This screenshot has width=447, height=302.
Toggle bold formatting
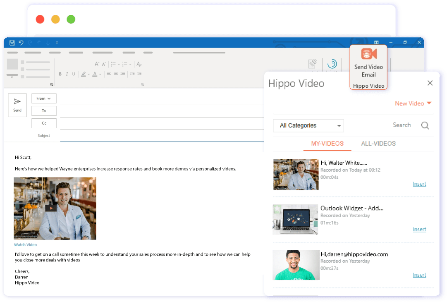[60, 74]
